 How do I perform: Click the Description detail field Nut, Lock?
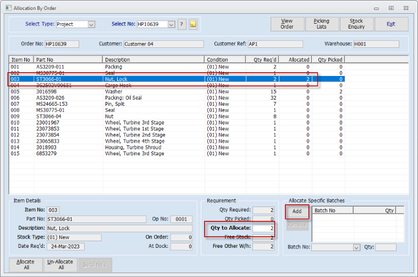click(119, 228)
